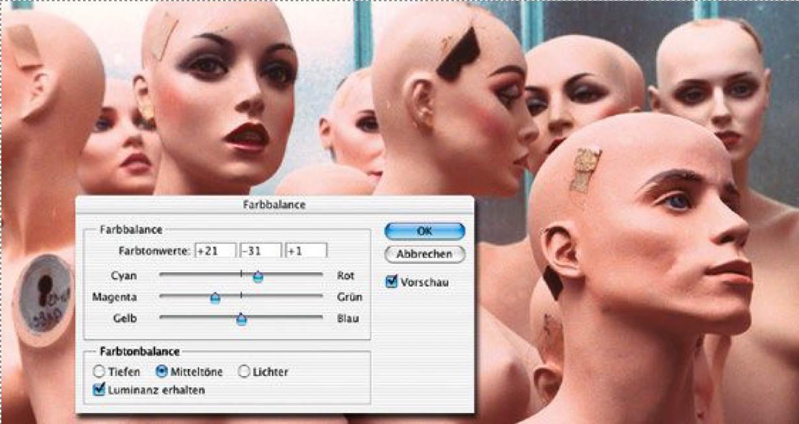Image resolution: width=799 pixels, height=424 pixels.
Task: Click the Grün label
Action: pyautogui.click(x=350, y=297)
